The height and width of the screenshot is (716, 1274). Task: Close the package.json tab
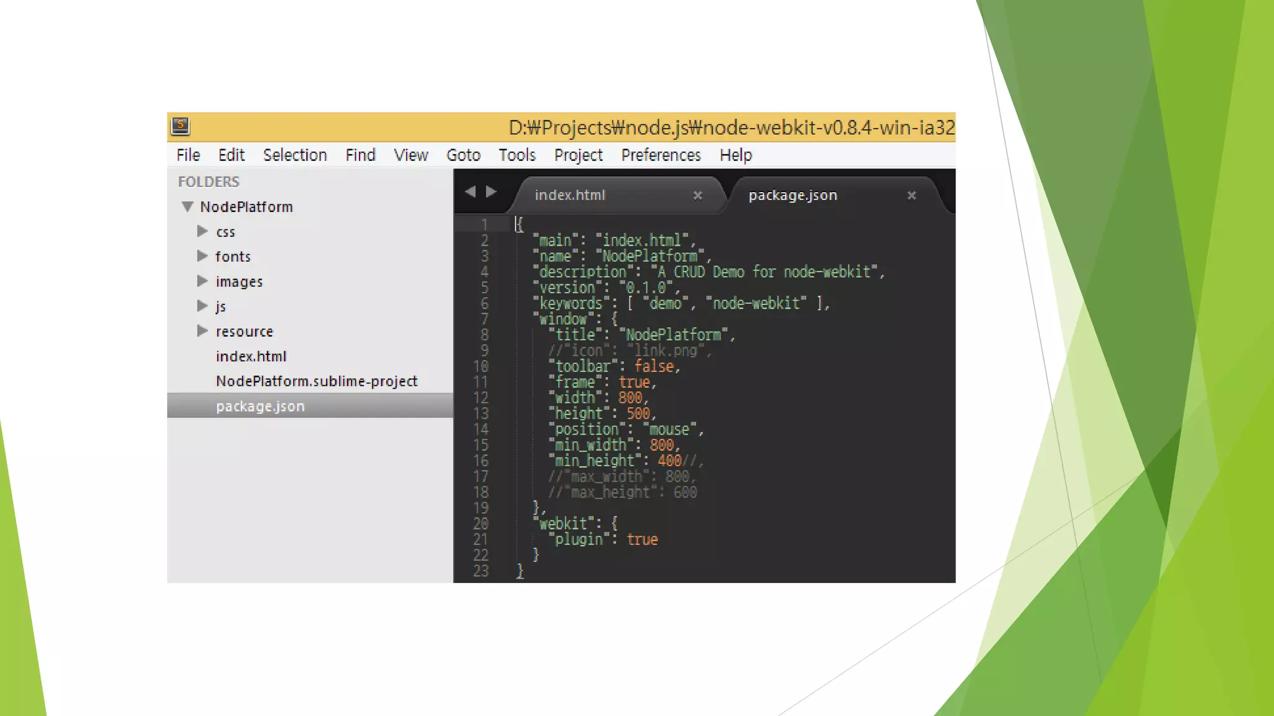(911, 196)
